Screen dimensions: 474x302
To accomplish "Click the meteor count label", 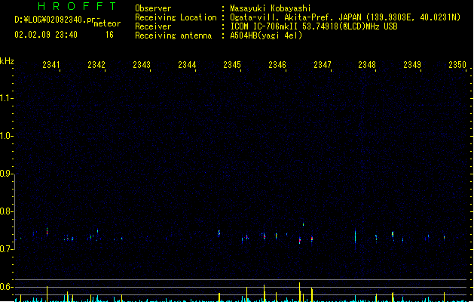I will (107, 23).
